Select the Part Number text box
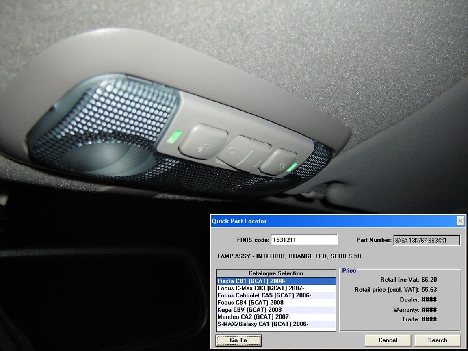The image size is (468, 351). coord(427,240)
